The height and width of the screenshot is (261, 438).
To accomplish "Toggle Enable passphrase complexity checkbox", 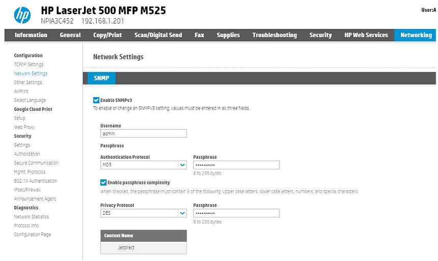I will pos(103,182).
